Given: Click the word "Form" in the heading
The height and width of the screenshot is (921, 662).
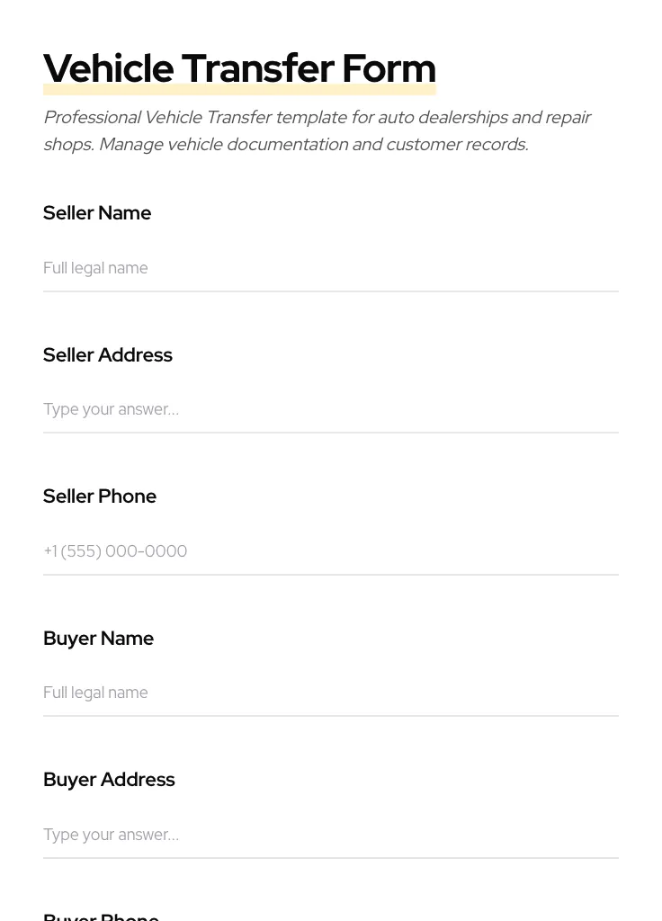Looking at the screenshot, I should click(x=389, y=68).
